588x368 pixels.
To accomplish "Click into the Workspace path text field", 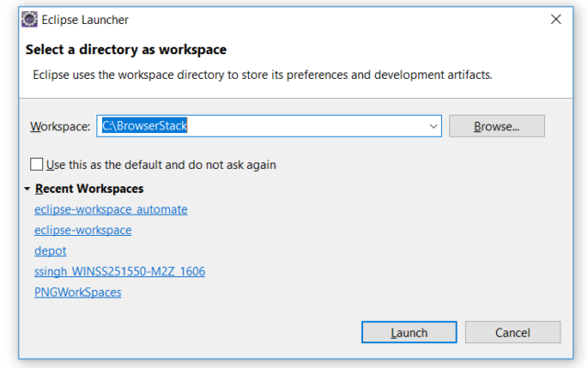I will tap(303, 126).
